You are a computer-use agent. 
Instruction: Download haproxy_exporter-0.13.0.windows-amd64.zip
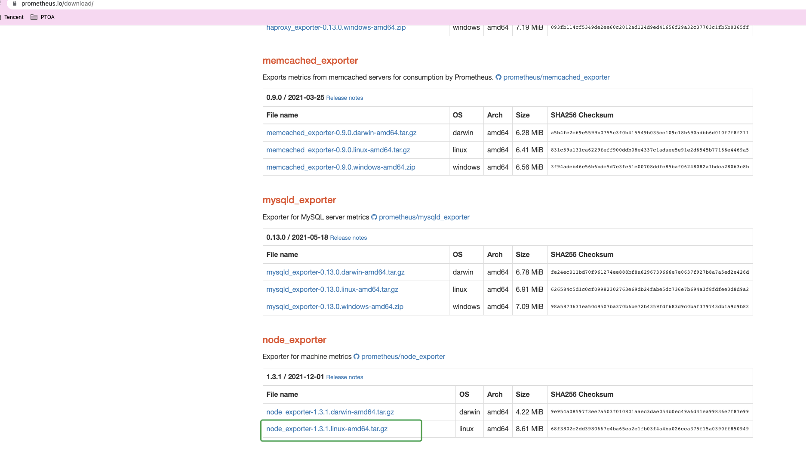[x=336, y=28]
